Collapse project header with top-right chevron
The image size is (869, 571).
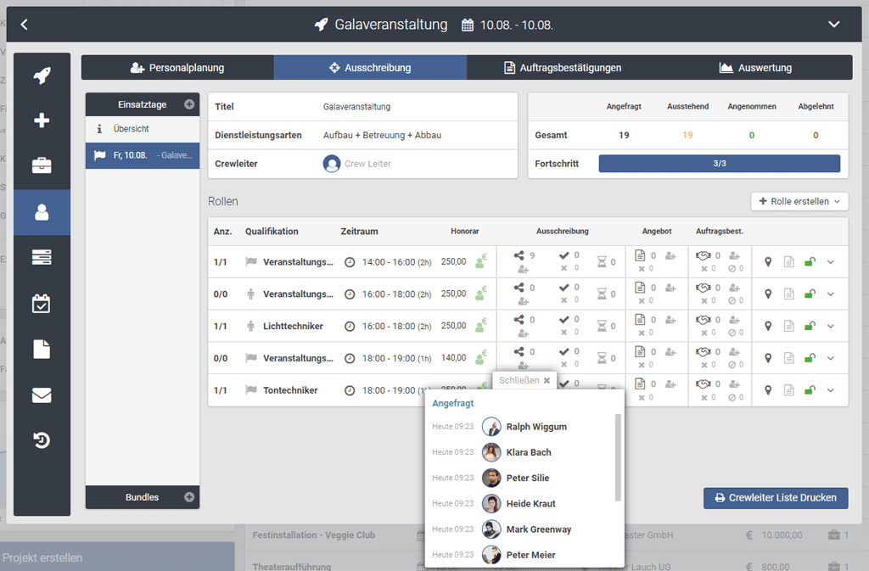pyautogui.click(x=833, y=25)
